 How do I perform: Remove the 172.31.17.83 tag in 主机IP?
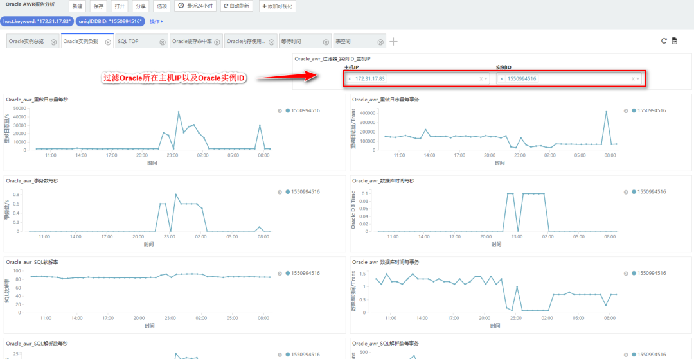(x=350, y=79)
